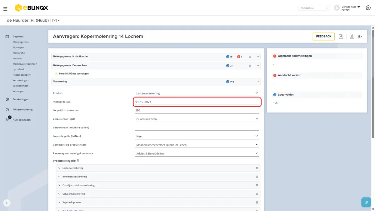Save the application with the floppy disk icon
Image resolution: width=375 pixels, height=211 pixels.
[x=341, y=37]
